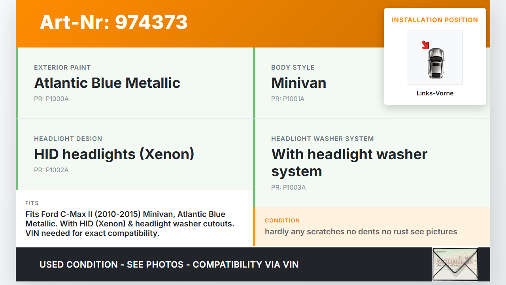Select the large "Atlantic Blue Metallic" paint value
506x285 pixels.
(107, 83)
